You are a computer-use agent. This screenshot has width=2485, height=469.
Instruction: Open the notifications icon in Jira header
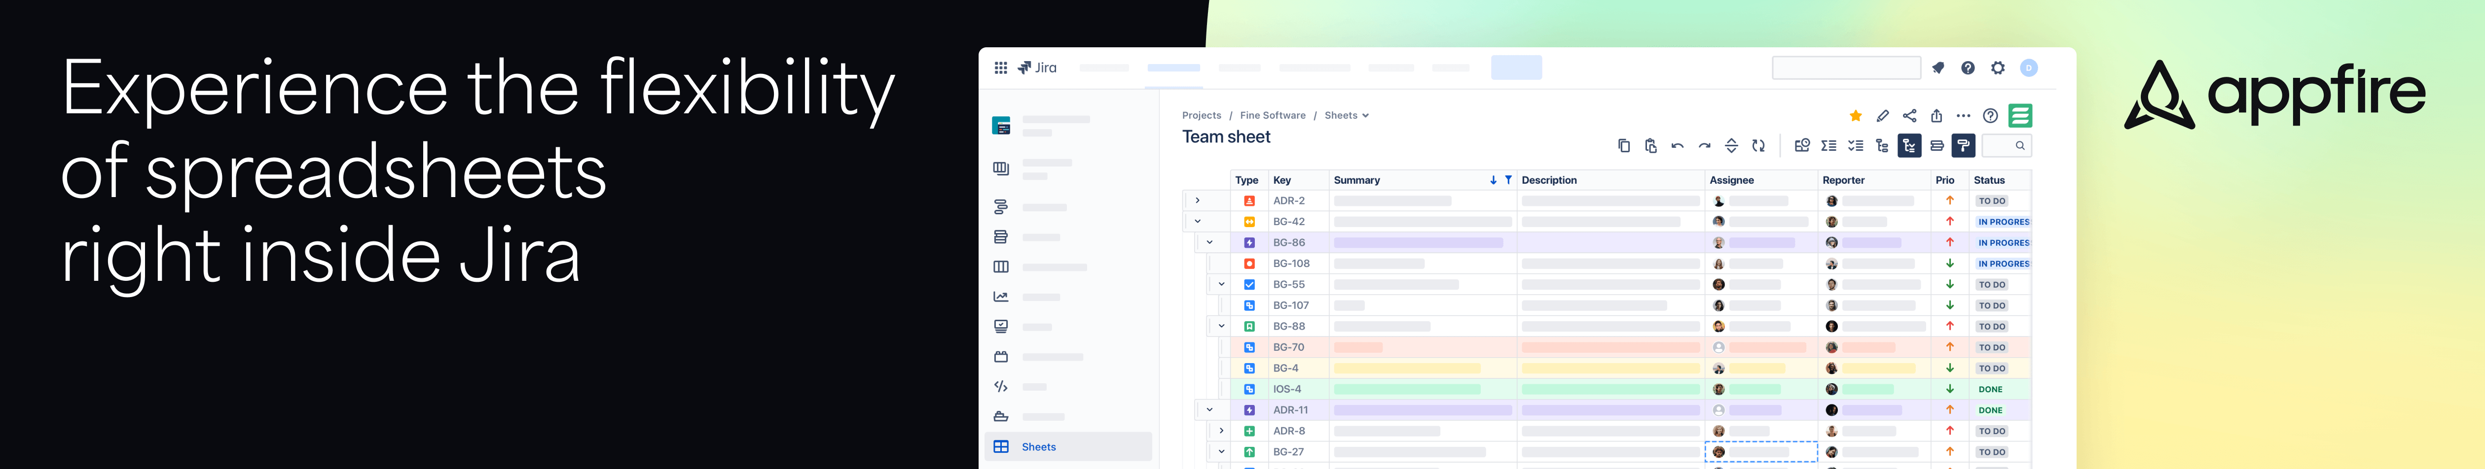point(1938,67)
